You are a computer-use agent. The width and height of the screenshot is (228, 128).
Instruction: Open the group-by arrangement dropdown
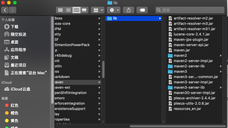[x=98, y=10]
